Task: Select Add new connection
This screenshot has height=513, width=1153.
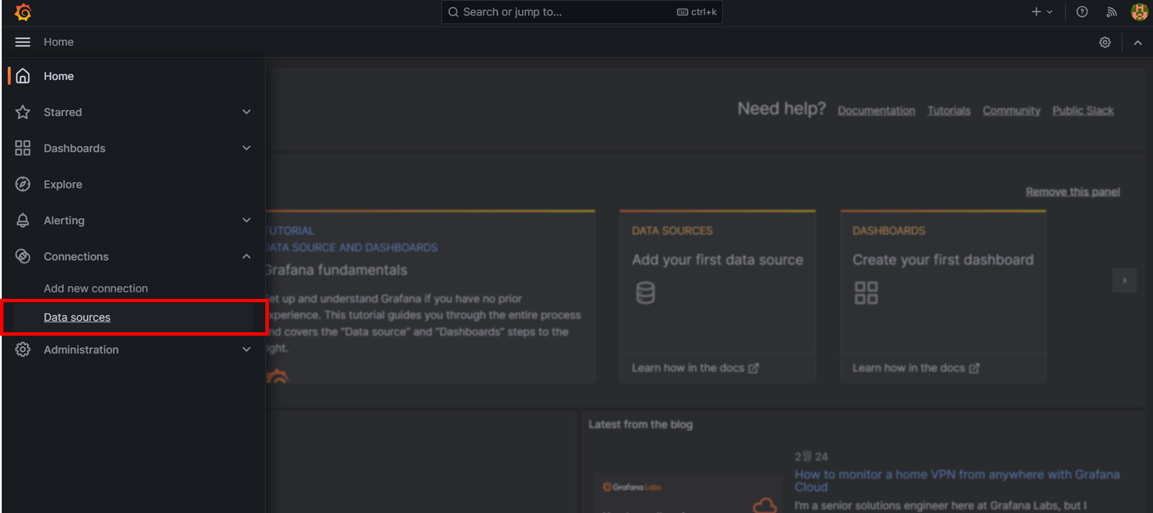Action: point(96,288)
